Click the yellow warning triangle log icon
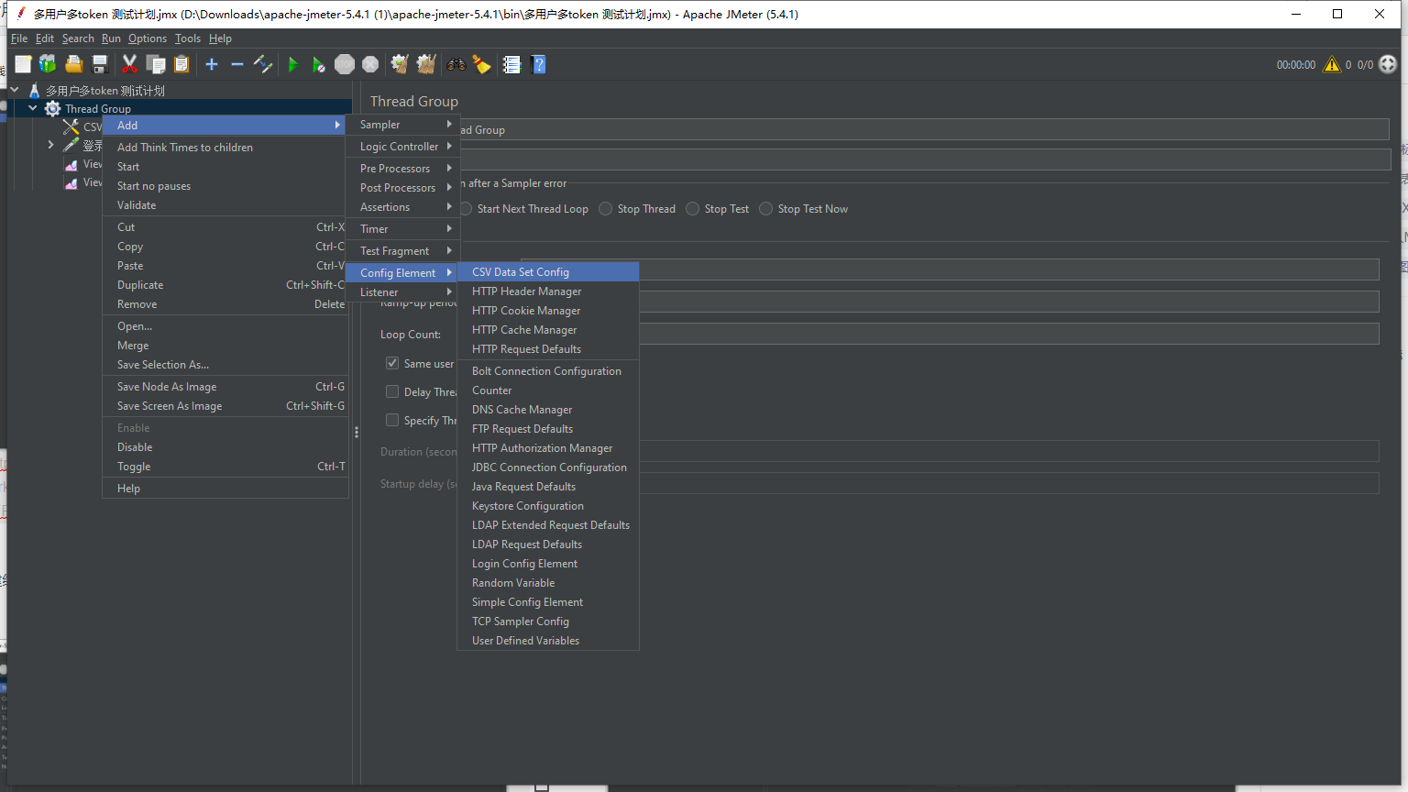Viewport: 1408px width, 792px height. click(1332, 64)
